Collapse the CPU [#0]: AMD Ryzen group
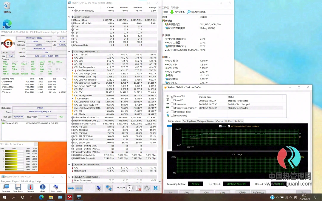Viewport: 322px width, 201px height. (x=69, y=52)
